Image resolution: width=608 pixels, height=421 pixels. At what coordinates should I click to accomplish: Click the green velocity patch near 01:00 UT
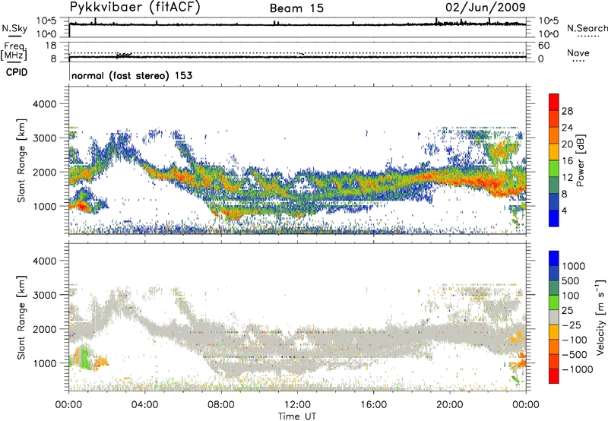pyautogui.click(x=84, y=358)
